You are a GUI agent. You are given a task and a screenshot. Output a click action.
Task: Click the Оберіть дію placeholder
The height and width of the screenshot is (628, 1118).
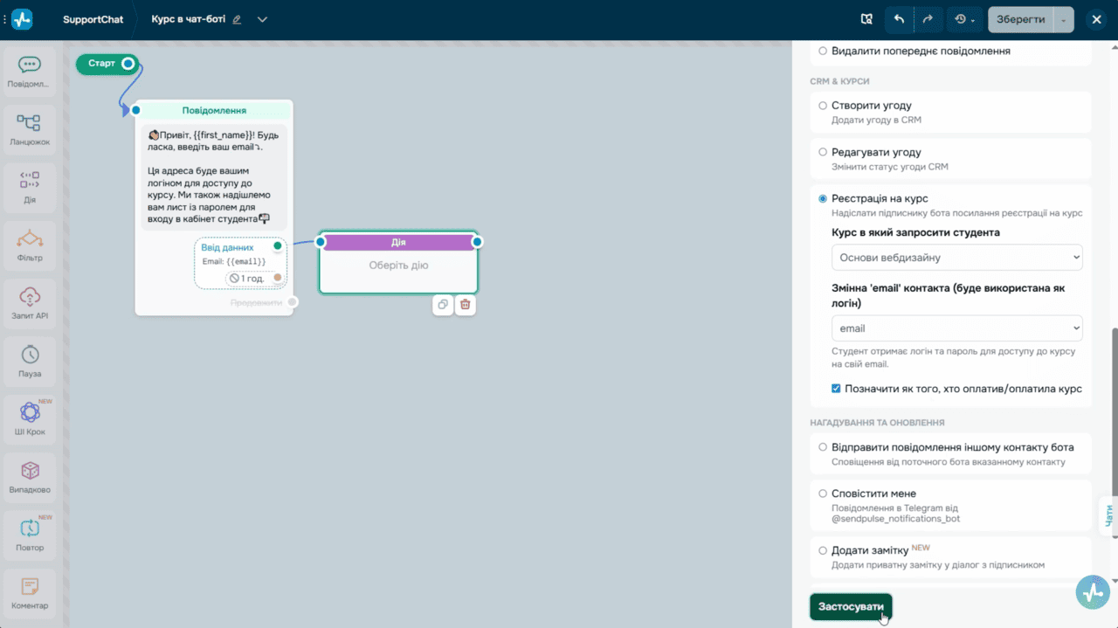click(398, 266)
